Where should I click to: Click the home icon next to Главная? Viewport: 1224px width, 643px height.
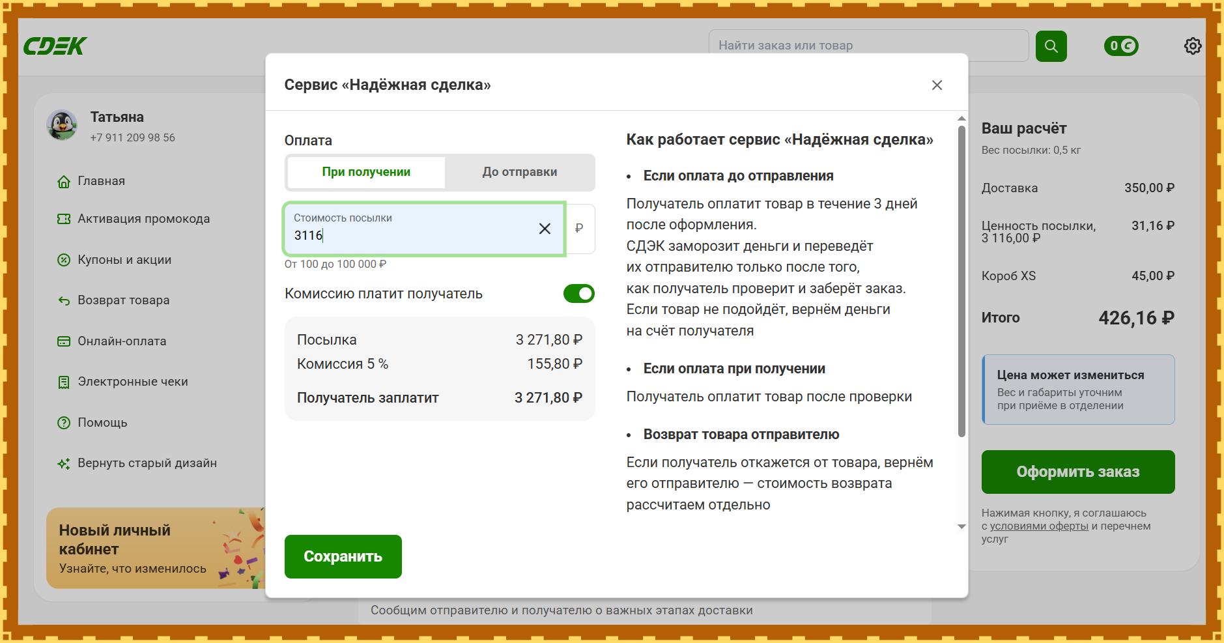[64, 182]
